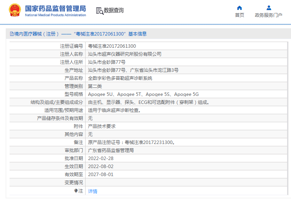
Task: Click the home icon above 首页
Action: click(239, 8)
